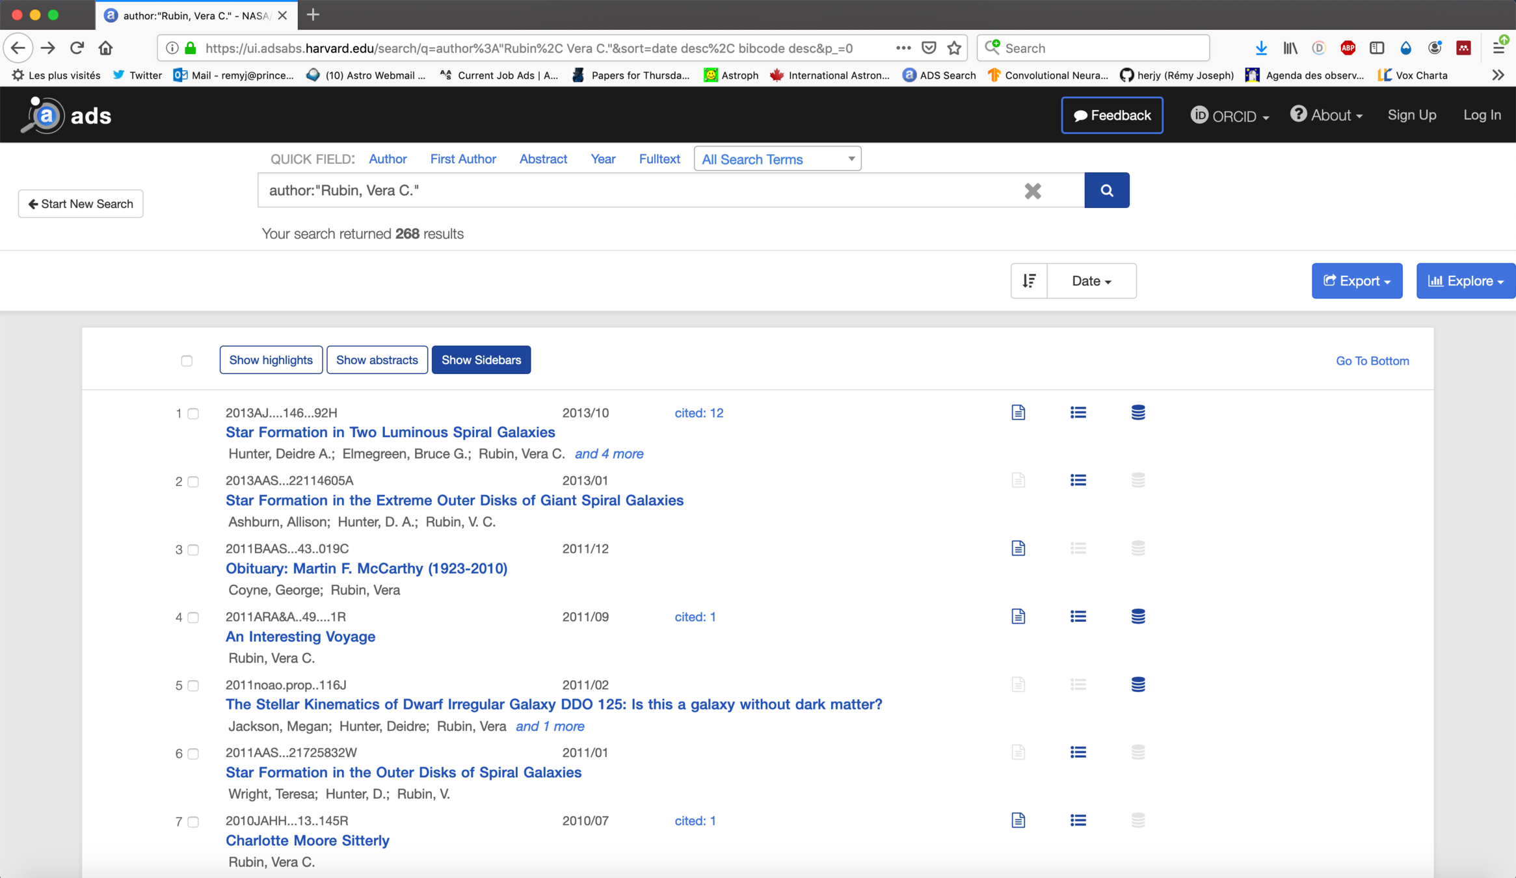Open references list icon for An Interesting Voyage
The width and height of the screenshot is (1516, 878).
click(x=1078, y=617)
